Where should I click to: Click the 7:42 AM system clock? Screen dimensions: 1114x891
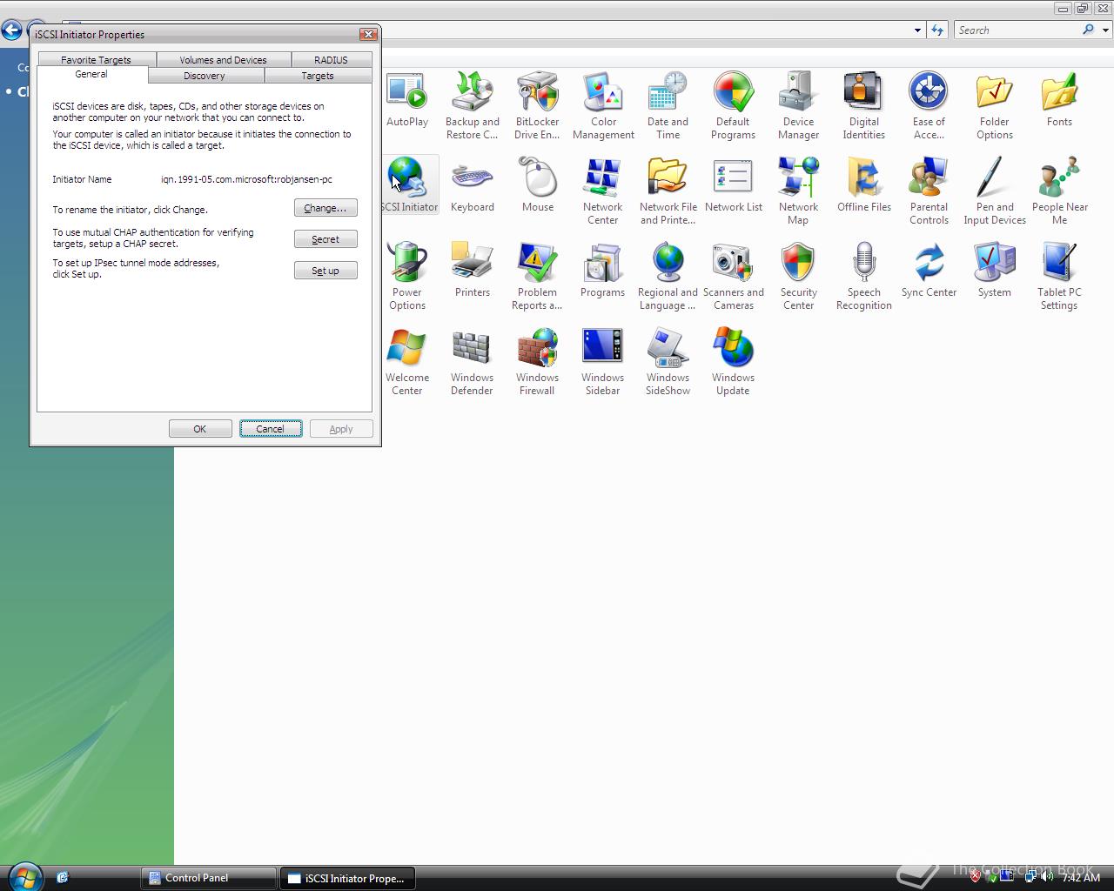(1081, 878)
